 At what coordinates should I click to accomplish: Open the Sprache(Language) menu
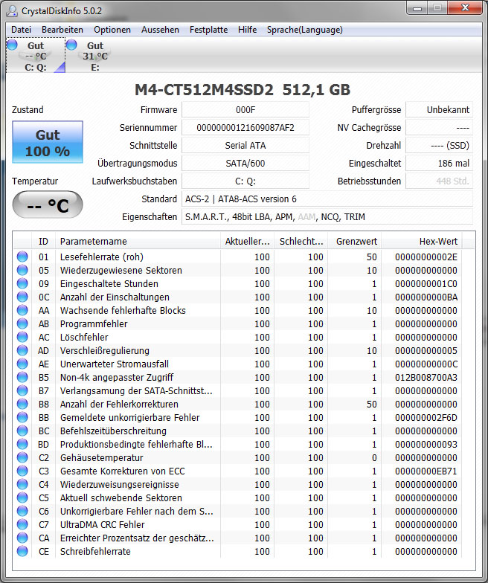pyautogui.click(x=305, y=30)
